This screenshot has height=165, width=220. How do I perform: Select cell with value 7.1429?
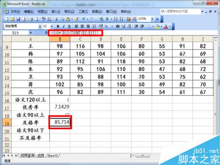pos(60,107)
